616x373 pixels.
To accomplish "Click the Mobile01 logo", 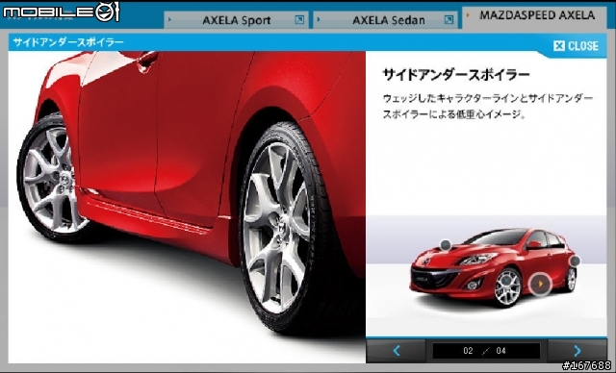I will pos(61,12).
